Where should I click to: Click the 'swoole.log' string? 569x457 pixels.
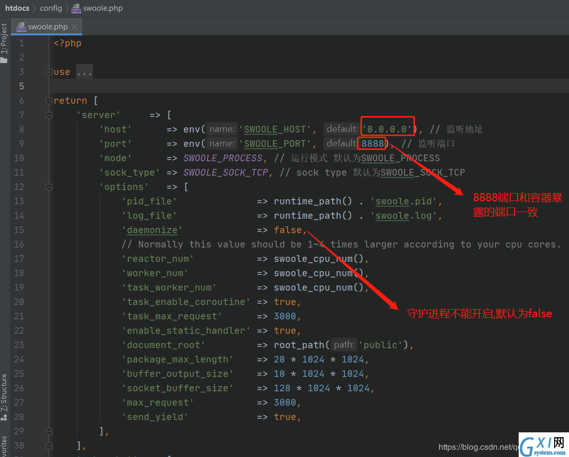coord(404,216)
